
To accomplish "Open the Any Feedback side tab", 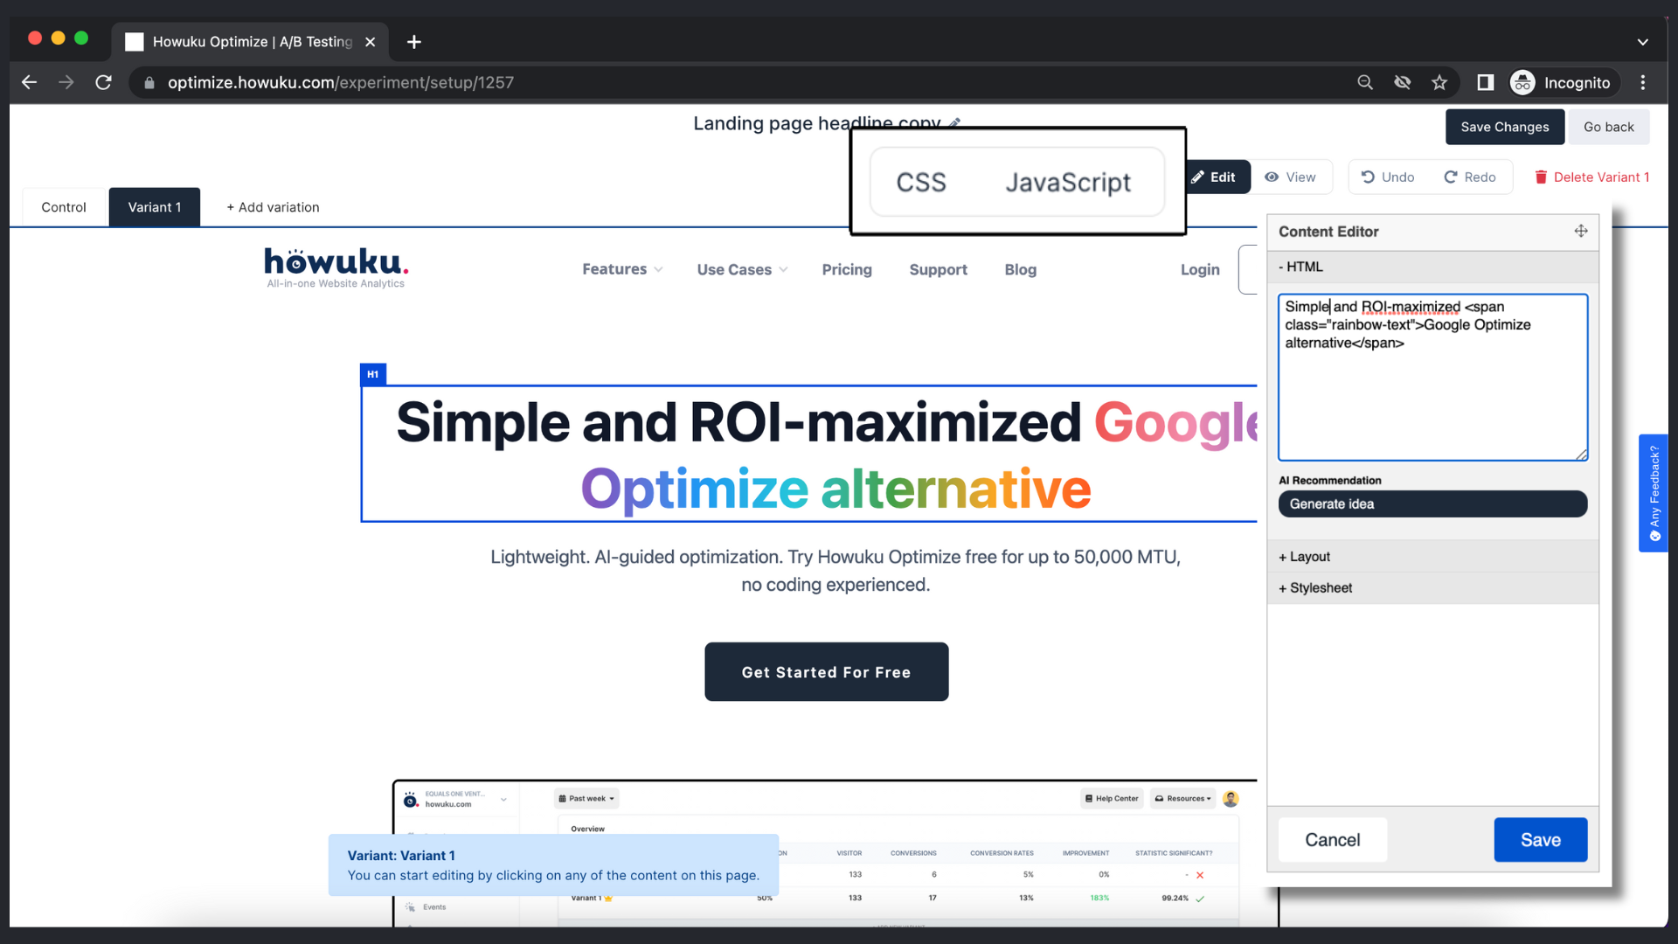I will (1654, 493).
